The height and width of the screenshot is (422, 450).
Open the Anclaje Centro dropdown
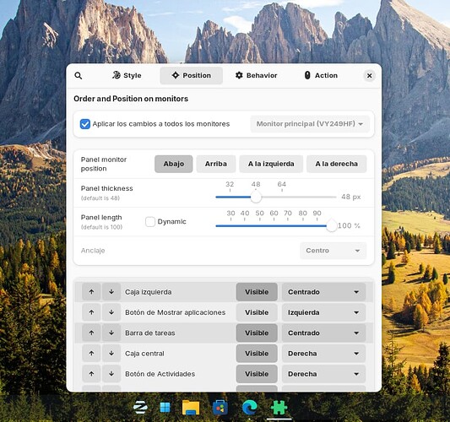pos(333,251)
